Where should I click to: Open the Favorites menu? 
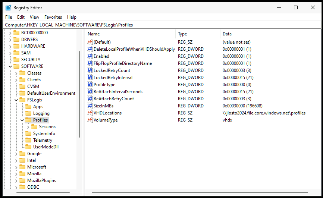pyautogui.click(x=53, y=17)
